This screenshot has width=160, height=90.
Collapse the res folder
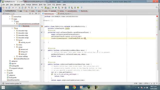12,28
